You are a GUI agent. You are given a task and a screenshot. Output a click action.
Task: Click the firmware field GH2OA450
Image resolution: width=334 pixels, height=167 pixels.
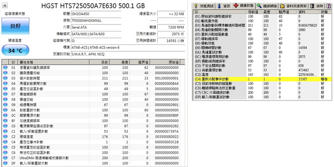coord(96,14)
